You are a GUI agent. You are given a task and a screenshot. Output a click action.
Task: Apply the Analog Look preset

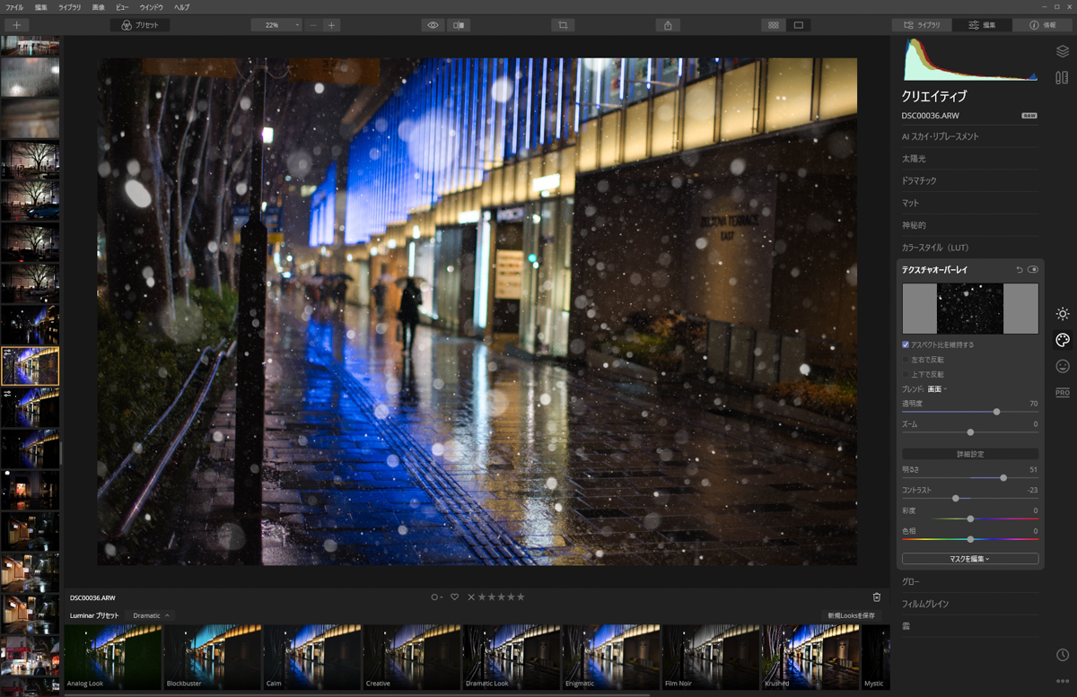click(x=112, y=658)
